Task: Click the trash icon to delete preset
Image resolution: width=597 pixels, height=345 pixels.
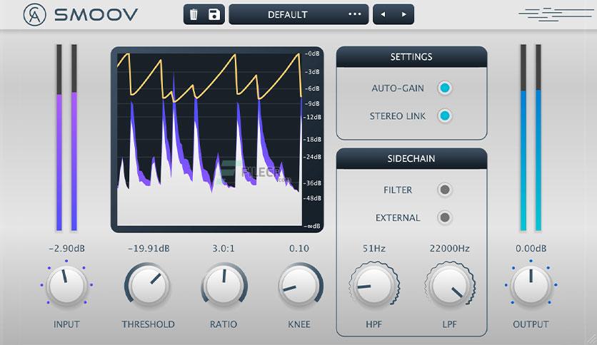Action: click(x=194, y=14)
